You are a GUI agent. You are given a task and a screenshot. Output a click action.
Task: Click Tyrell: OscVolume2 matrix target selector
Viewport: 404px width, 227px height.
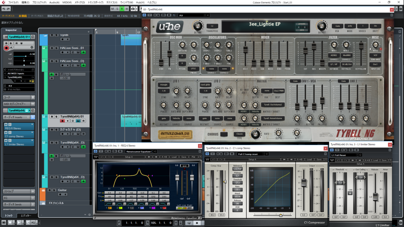273,105
